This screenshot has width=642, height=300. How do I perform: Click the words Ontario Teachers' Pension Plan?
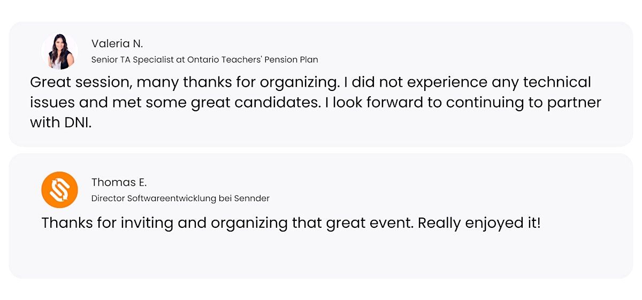point(253,60)
